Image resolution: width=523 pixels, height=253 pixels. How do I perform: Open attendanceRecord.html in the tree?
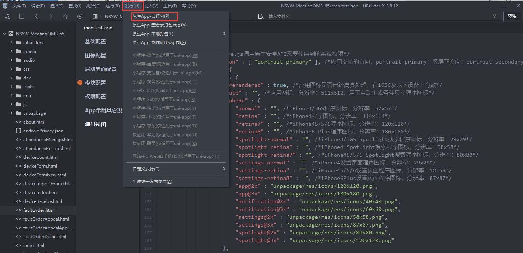pyautogui.click(x=47, y=149)
